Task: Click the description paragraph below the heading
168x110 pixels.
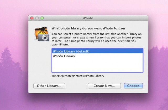Action: pyautogui.click(x=97, y=39)
